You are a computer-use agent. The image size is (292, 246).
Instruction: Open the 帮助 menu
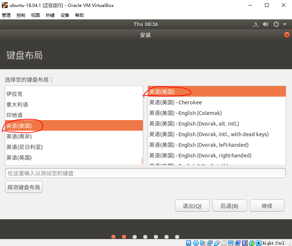(x=80, y=15)
